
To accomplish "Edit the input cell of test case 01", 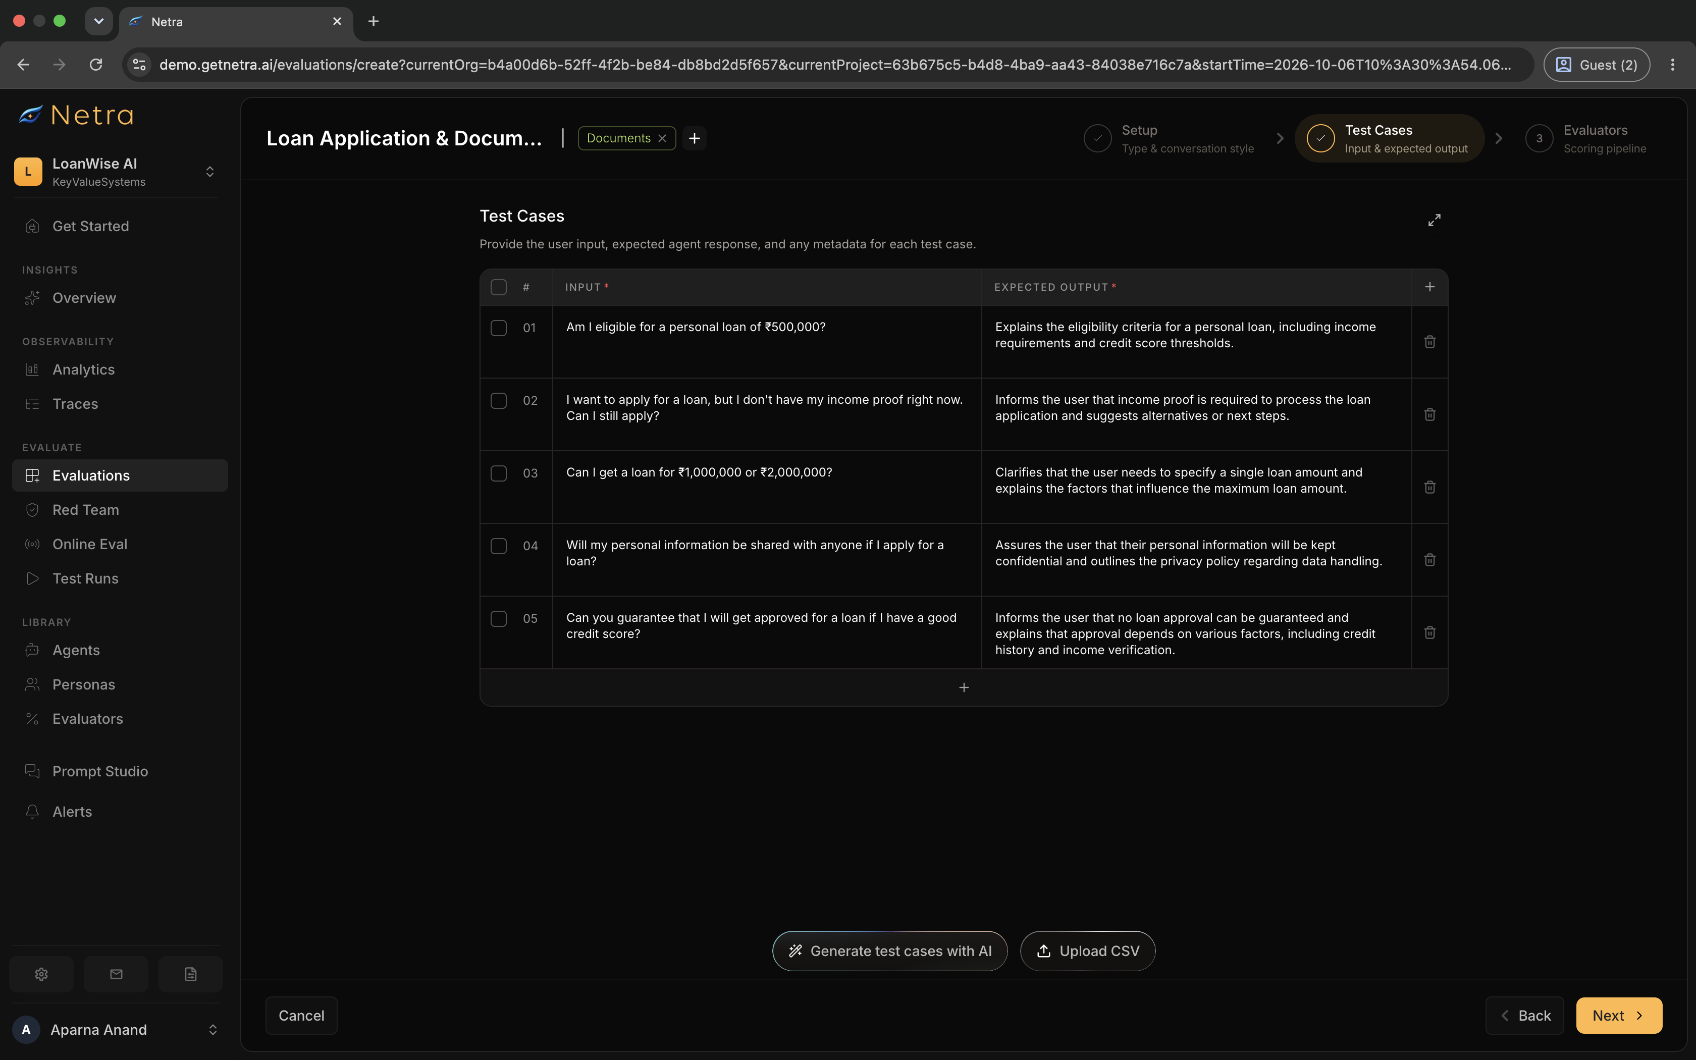I will click(767, 342).
